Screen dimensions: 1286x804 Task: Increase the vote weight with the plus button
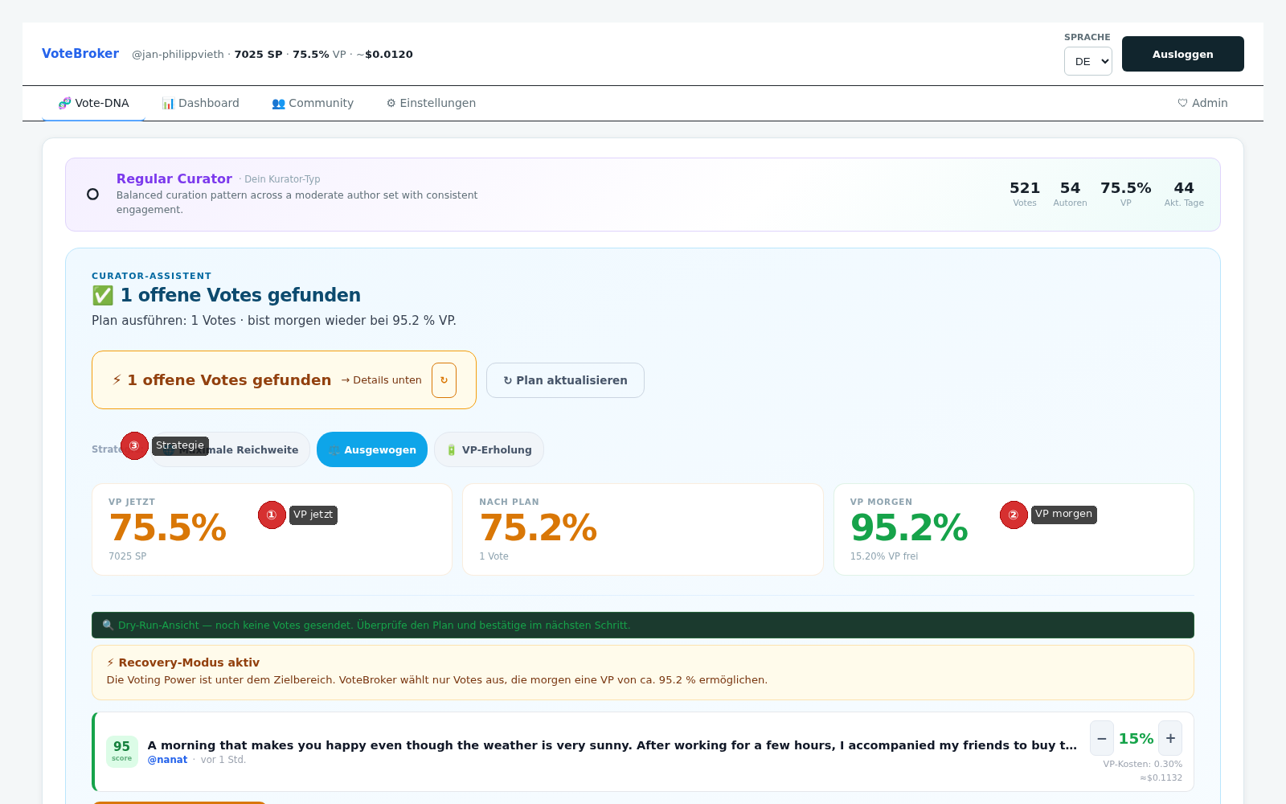pyautogui.click(x=1170, y=738)
